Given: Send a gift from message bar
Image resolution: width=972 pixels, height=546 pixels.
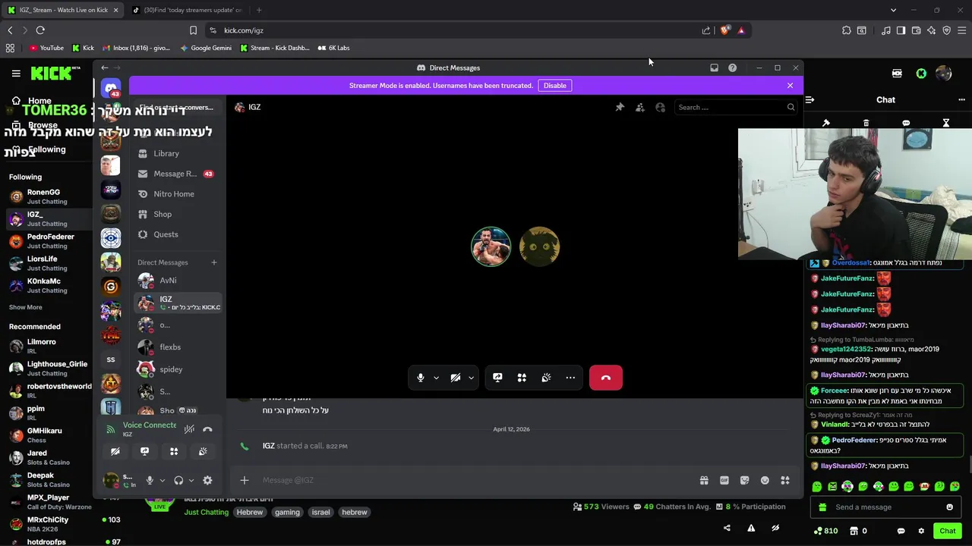Looking at the screenshot, I should 704,480.
